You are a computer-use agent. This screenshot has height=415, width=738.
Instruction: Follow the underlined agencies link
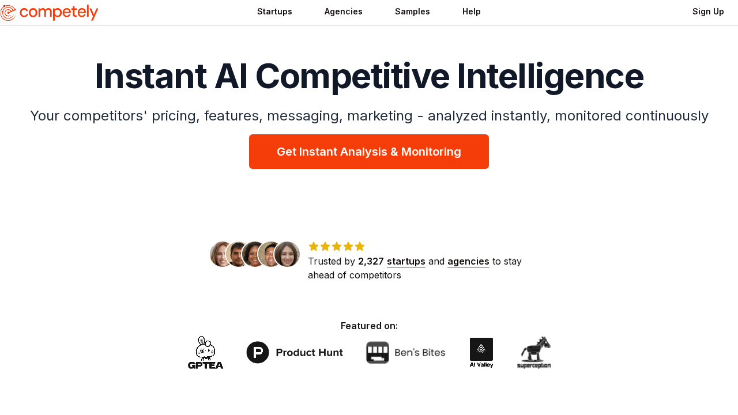coord(468,261)
